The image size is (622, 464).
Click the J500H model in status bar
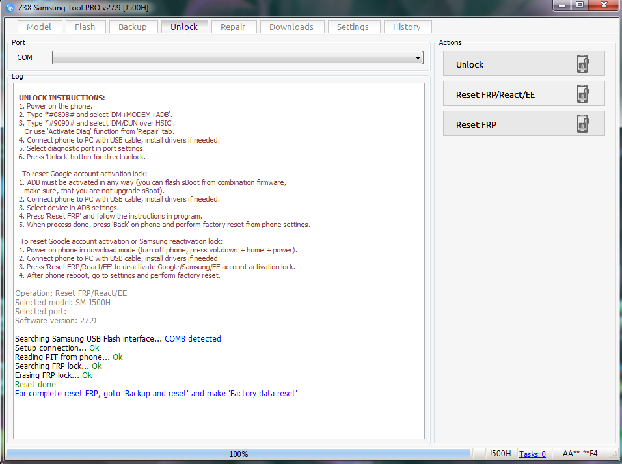coord(500,454)
